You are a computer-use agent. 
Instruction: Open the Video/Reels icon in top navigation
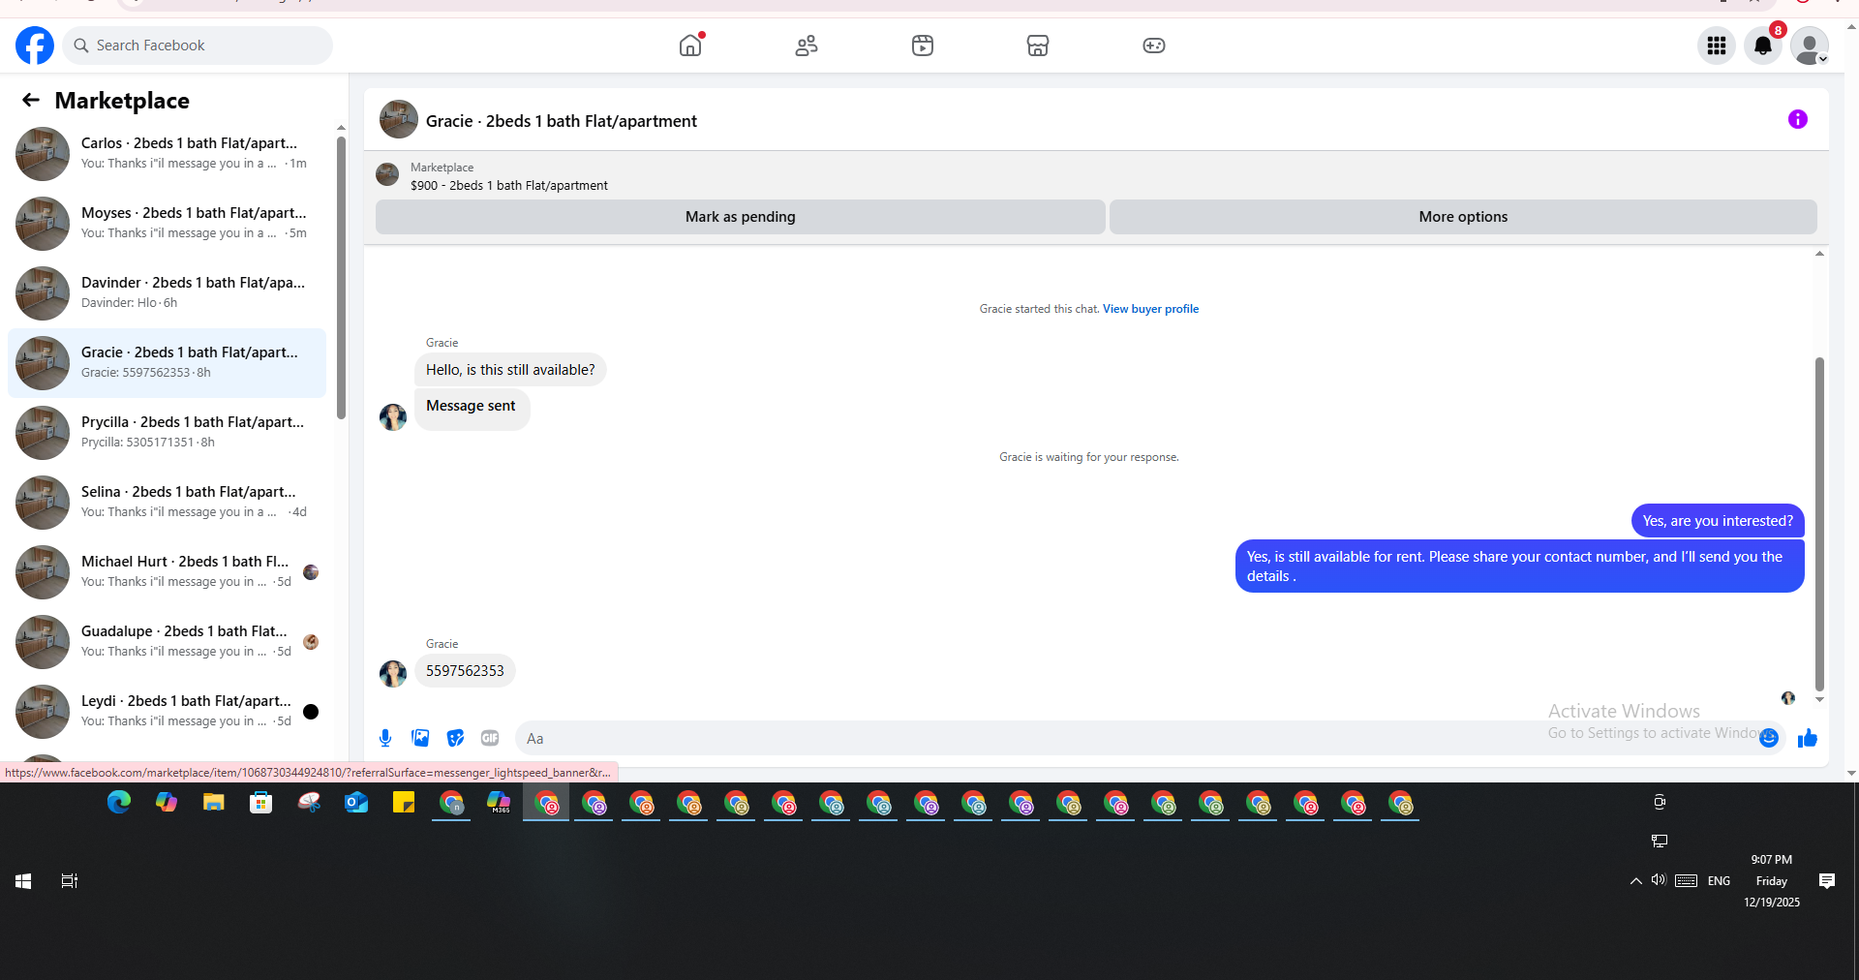click(x=923, y=46)
